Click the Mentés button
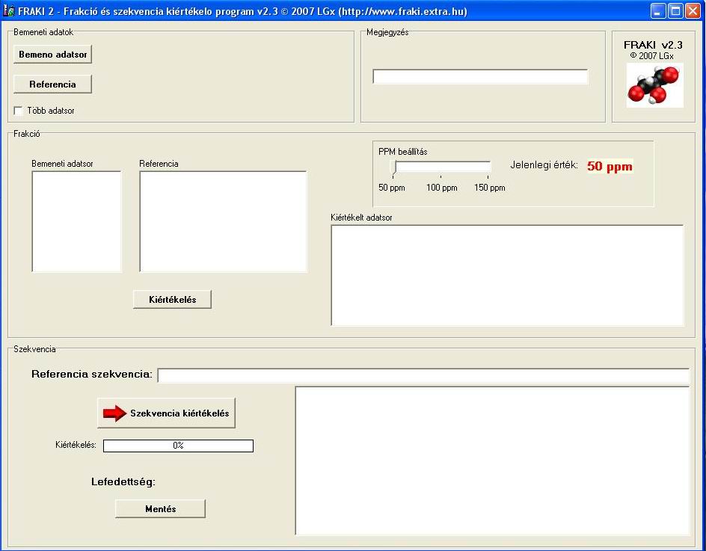This screenshot has width=706, height=551. (160, 508)
